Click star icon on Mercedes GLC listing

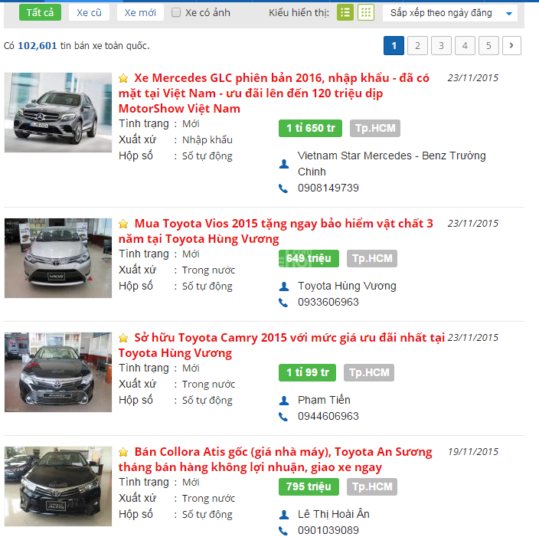123,78
